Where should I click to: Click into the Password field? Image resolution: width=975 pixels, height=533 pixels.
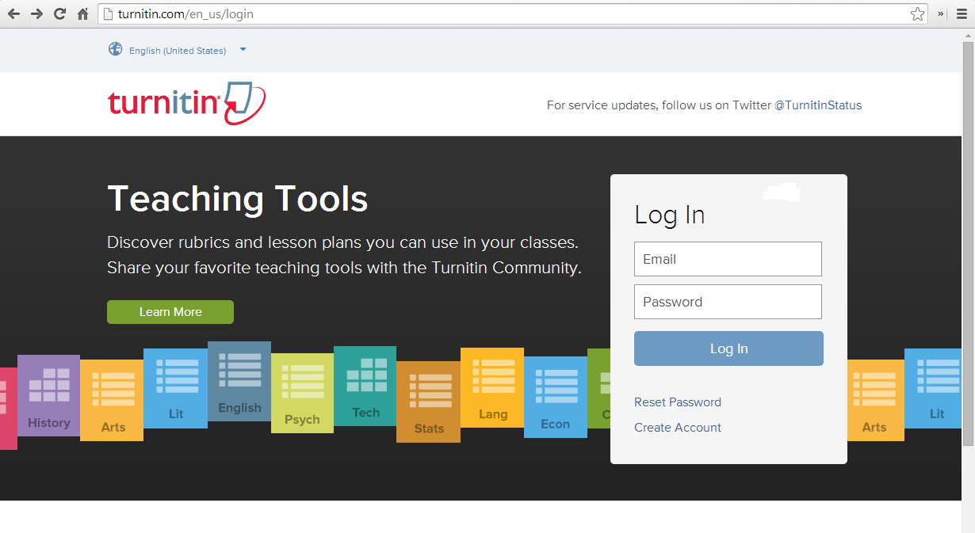[728, 302]
